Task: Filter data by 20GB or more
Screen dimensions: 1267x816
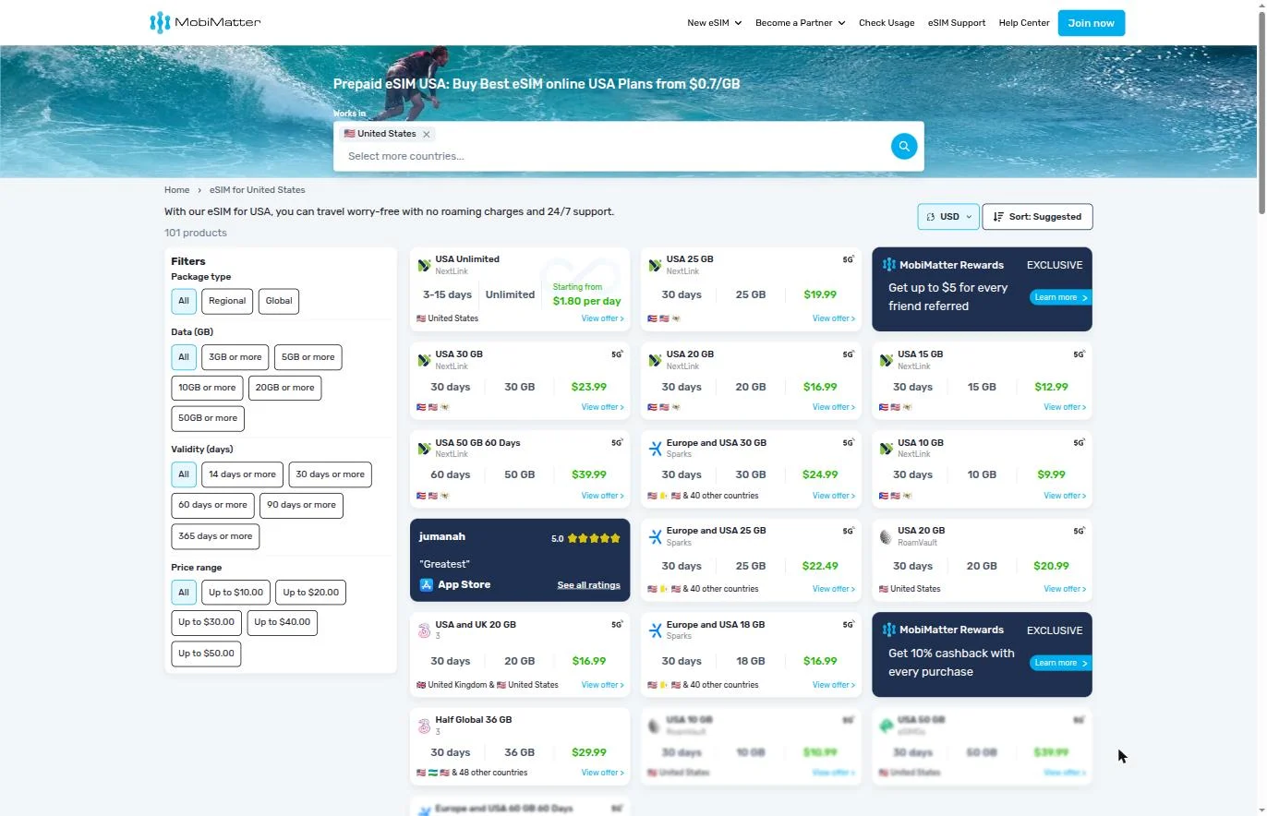Action: pyautogui.click(x=285, y=388)
